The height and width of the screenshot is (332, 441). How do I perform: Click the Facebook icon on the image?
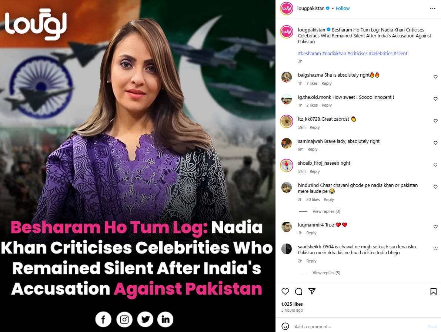pos(103,319)
